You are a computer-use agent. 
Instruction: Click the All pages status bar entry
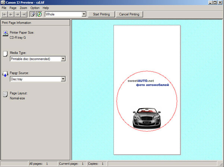tap(43, 164)
